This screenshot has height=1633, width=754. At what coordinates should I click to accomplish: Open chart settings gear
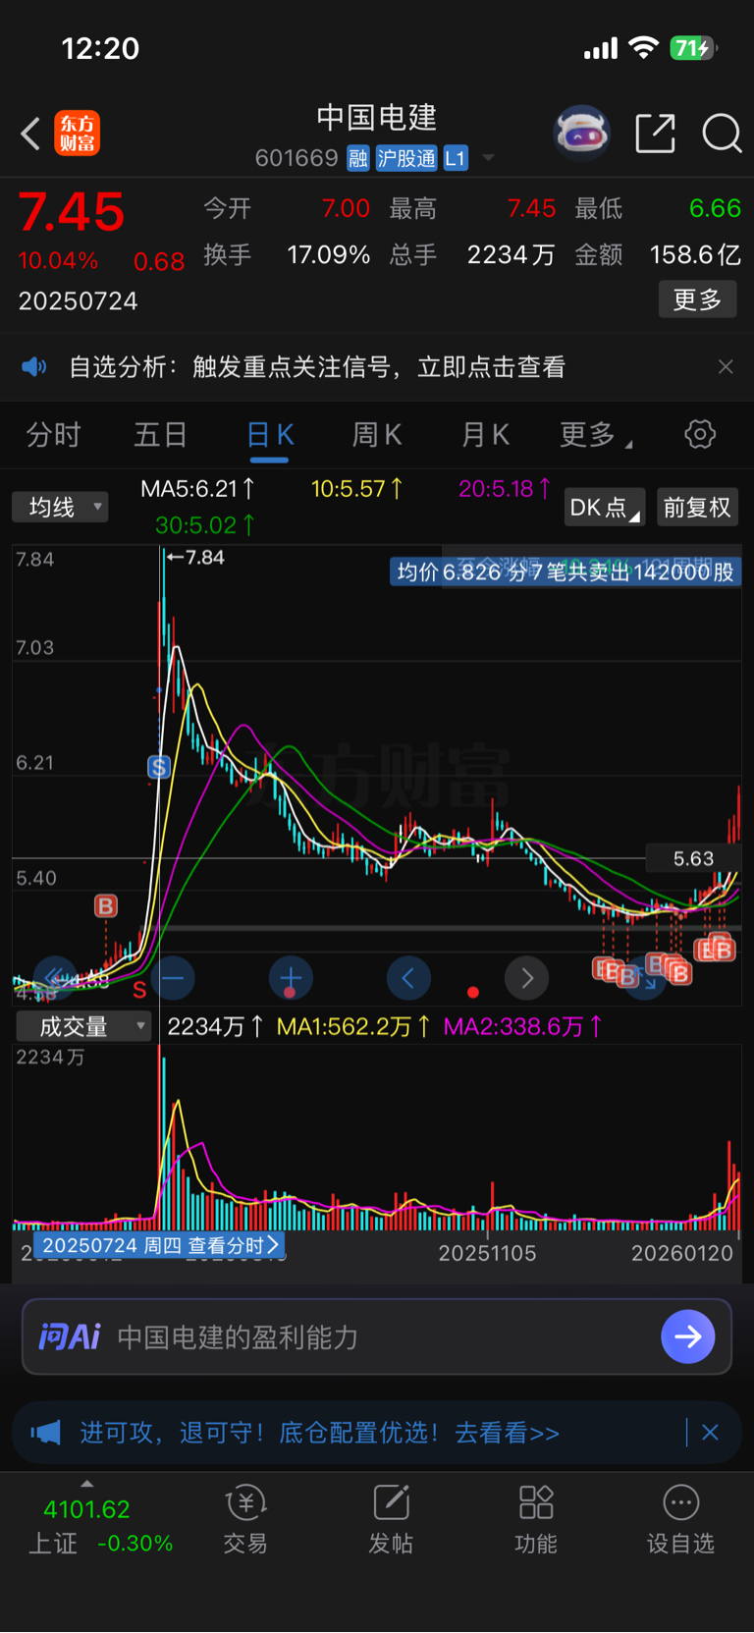700,434
